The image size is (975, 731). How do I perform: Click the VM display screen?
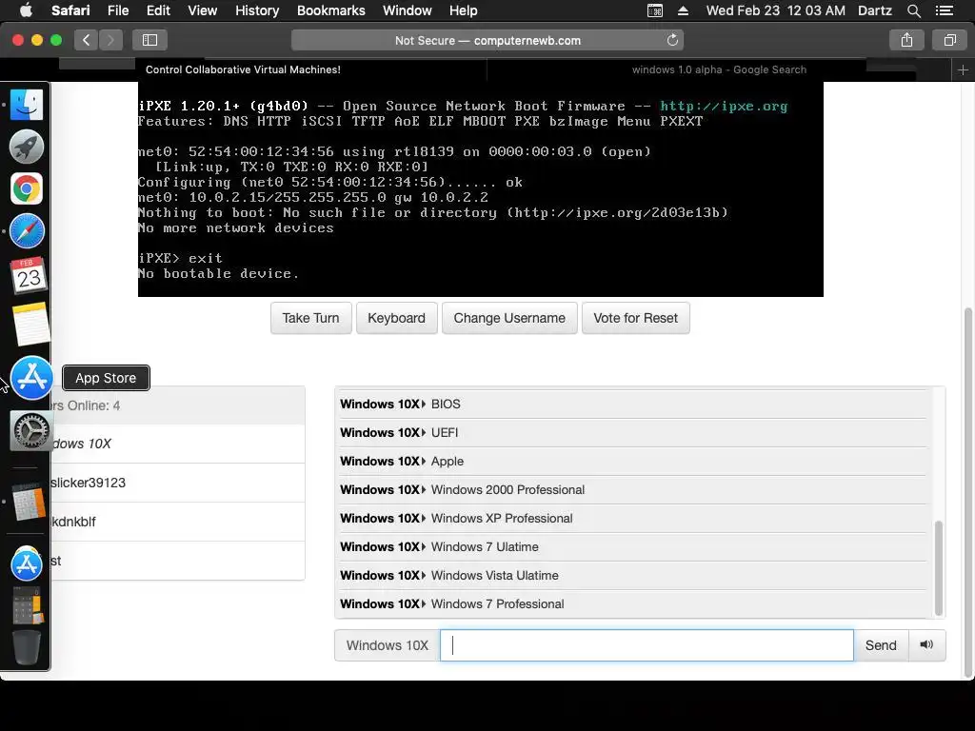480,189
